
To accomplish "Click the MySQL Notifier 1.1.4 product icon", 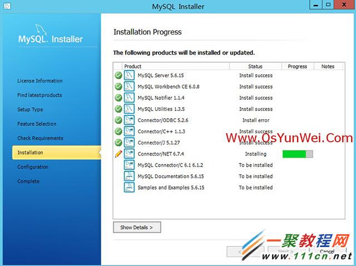I will (129, 98).
